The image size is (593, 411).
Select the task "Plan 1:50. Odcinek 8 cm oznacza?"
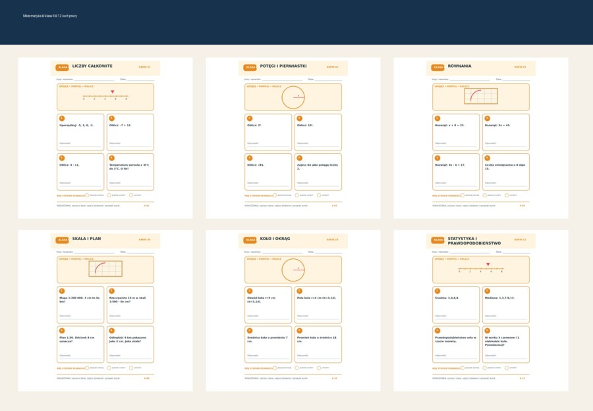80,344
